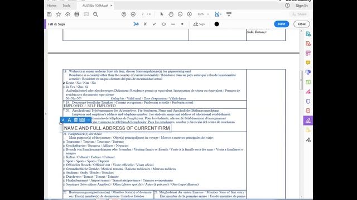The width and height of the screenshot is (357, 200).
Task: Convert the field via the comb icon
Action: point(82,120)
